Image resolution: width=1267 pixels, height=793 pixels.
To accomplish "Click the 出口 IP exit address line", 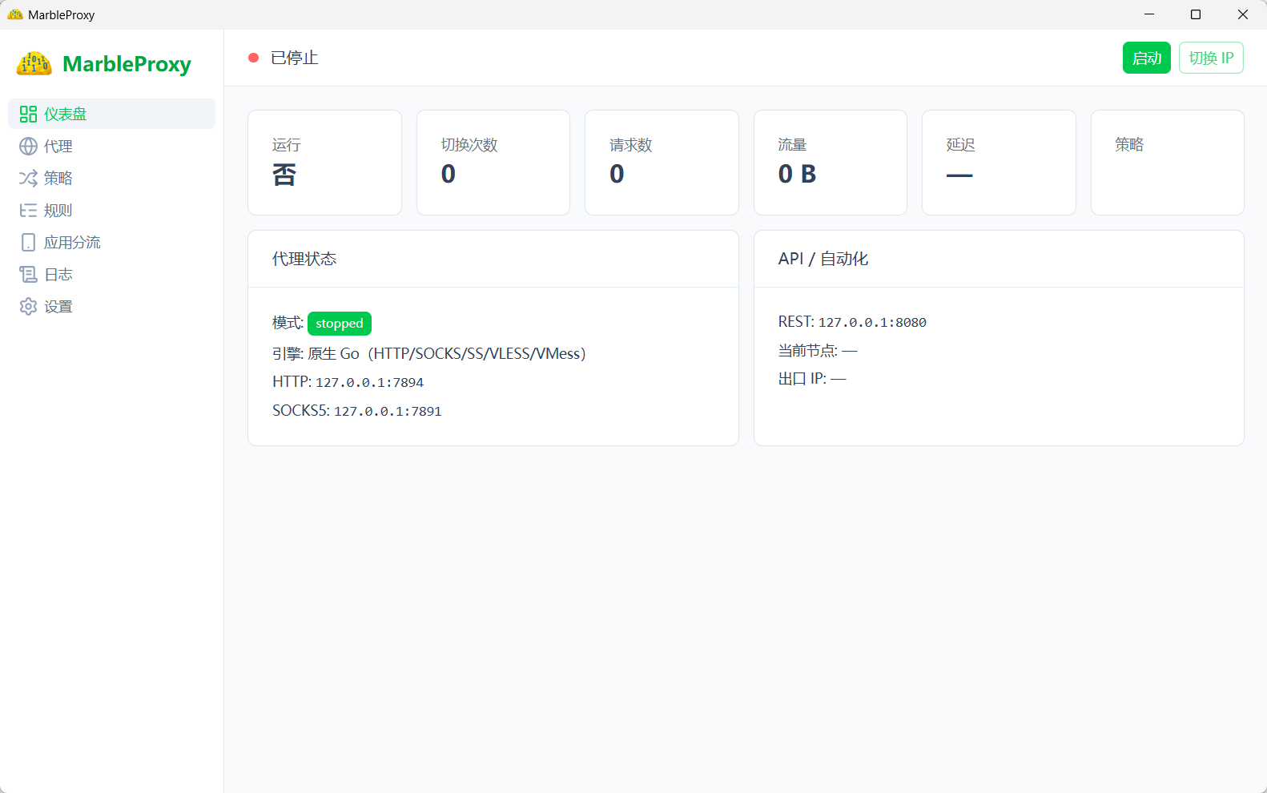I will pyautogui.click(x=812, y=379).
